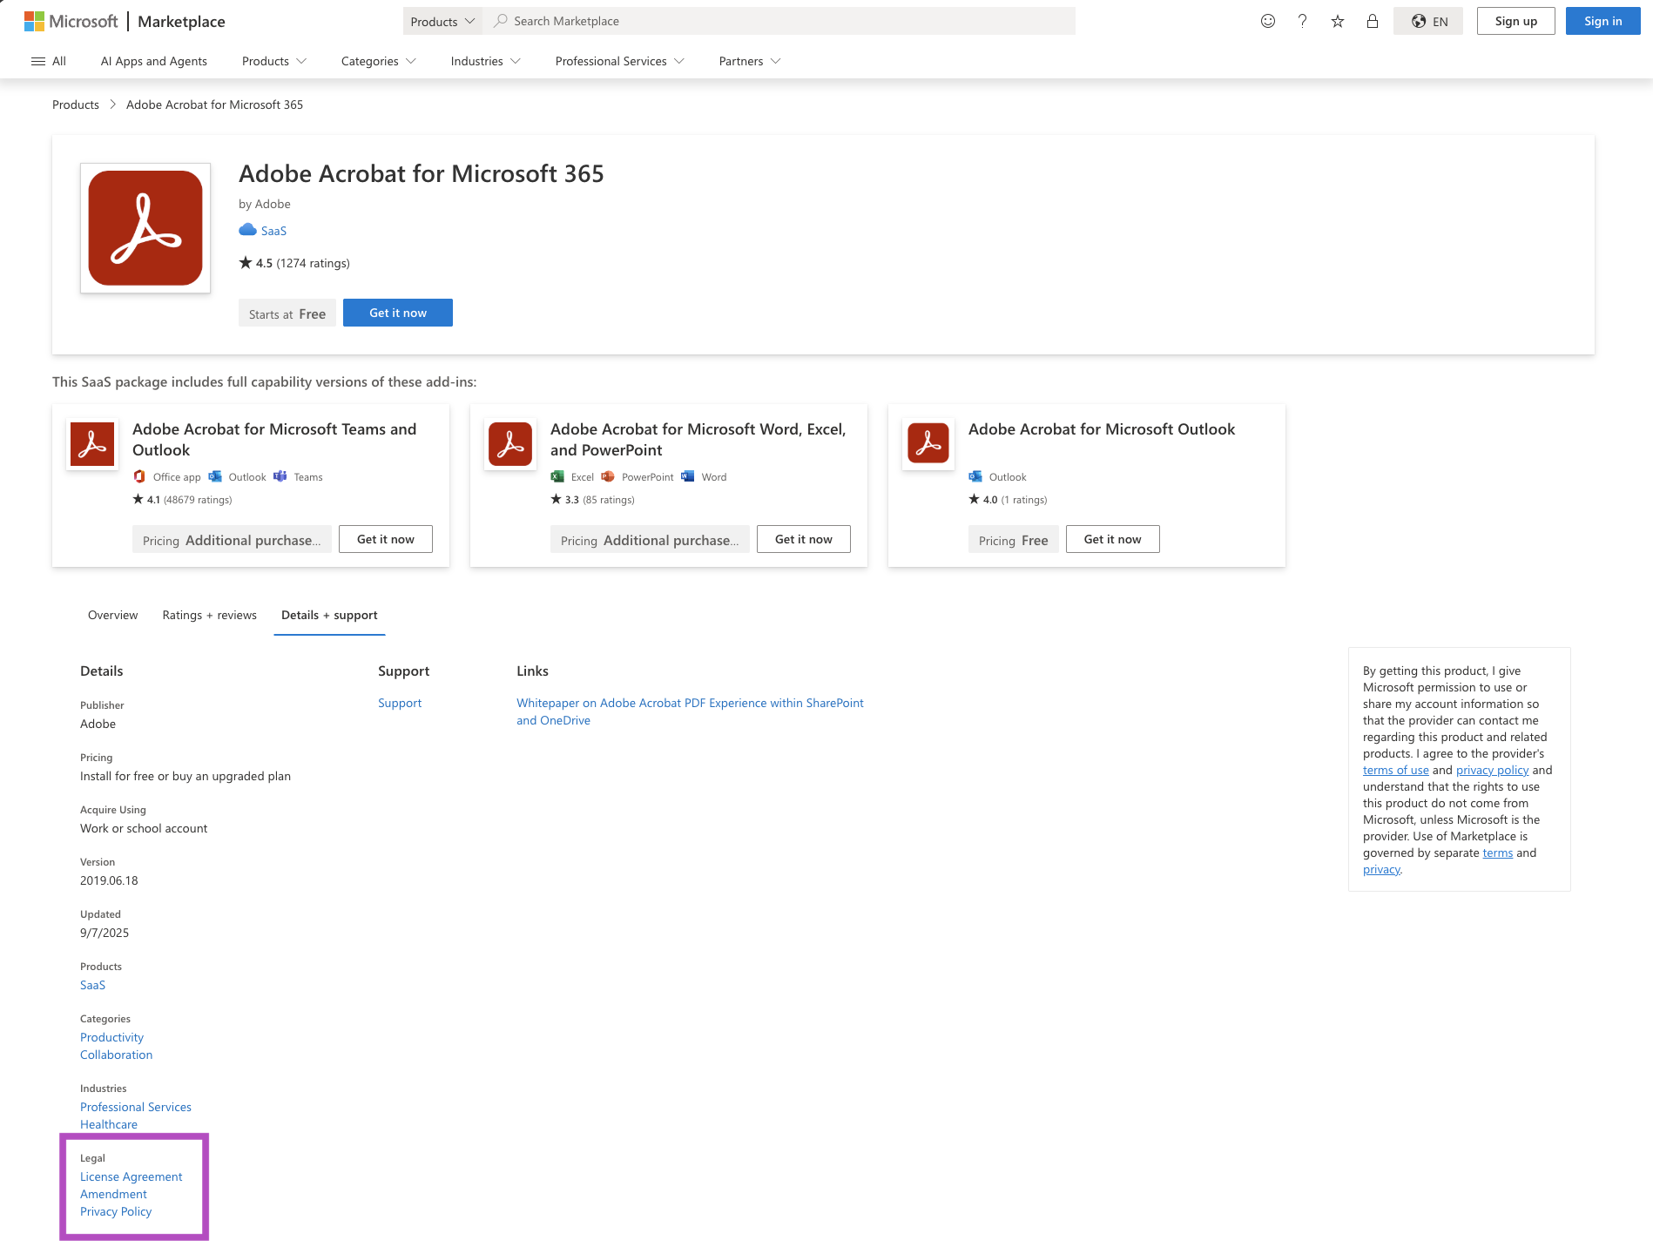The image size is (1653, 1247).
Task: Click Sign in button
Action: (1603, 21)
